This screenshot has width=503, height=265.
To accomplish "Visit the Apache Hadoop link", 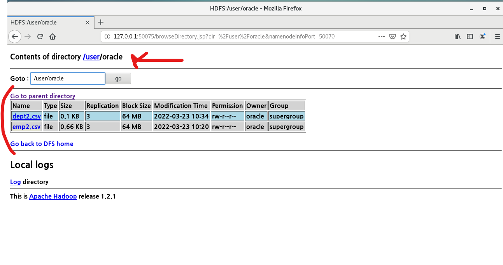I will (x=53, y=196).
